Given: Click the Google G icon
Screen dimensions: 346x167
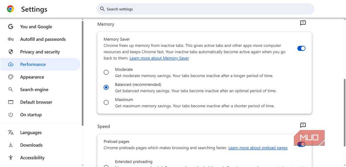Looking at the screenshot, I should click(x=11, y=27).
